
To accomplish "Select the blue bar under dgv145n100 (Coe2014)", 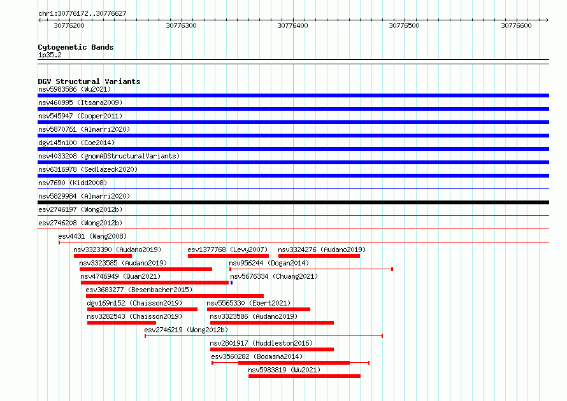I will [x=293, y=149].
